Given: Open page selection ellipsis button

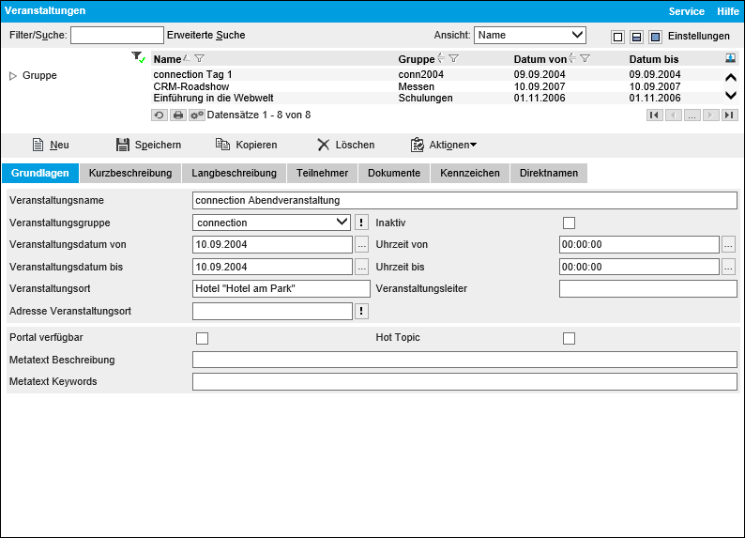Looking at the screenshot, I should click(x=692, y=115).
